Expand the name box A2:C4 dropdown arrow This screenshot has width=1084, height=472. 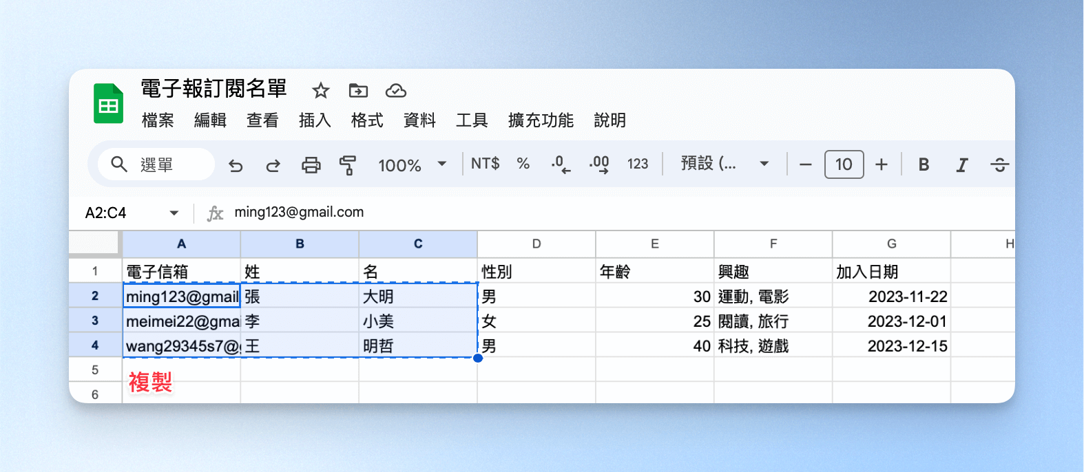click(174, 213)
